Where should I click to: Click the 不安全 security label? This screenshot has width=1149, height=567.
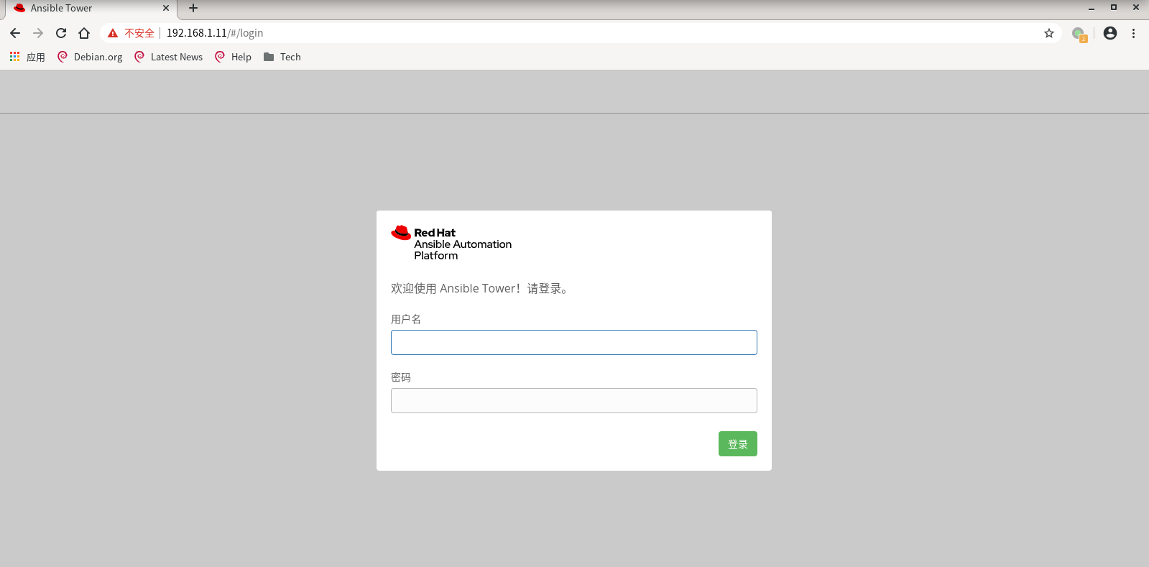(139, 33)
